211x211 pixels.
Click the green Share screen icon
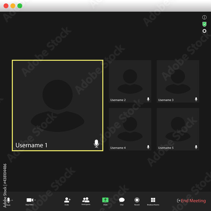[x=105, y=200]
